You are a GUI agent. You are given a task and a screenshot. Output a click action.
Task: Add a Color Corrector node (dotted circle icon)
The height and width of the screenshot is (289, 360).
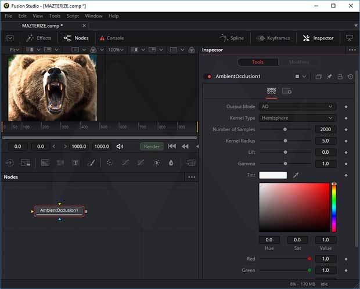coord(110,162)
